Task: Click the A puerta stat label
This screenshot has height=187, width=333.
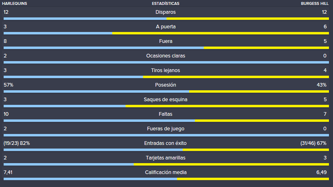Action: (166, 27)
